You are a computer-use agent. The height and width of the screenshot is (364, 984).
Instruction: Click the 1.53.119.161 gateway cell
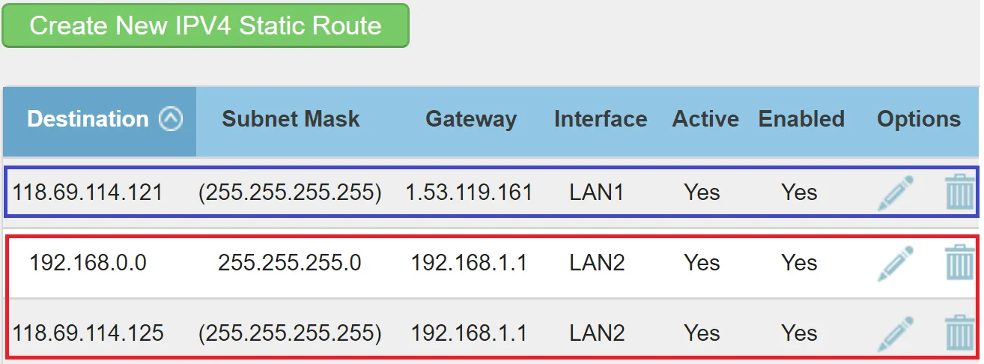pos(469,192)
